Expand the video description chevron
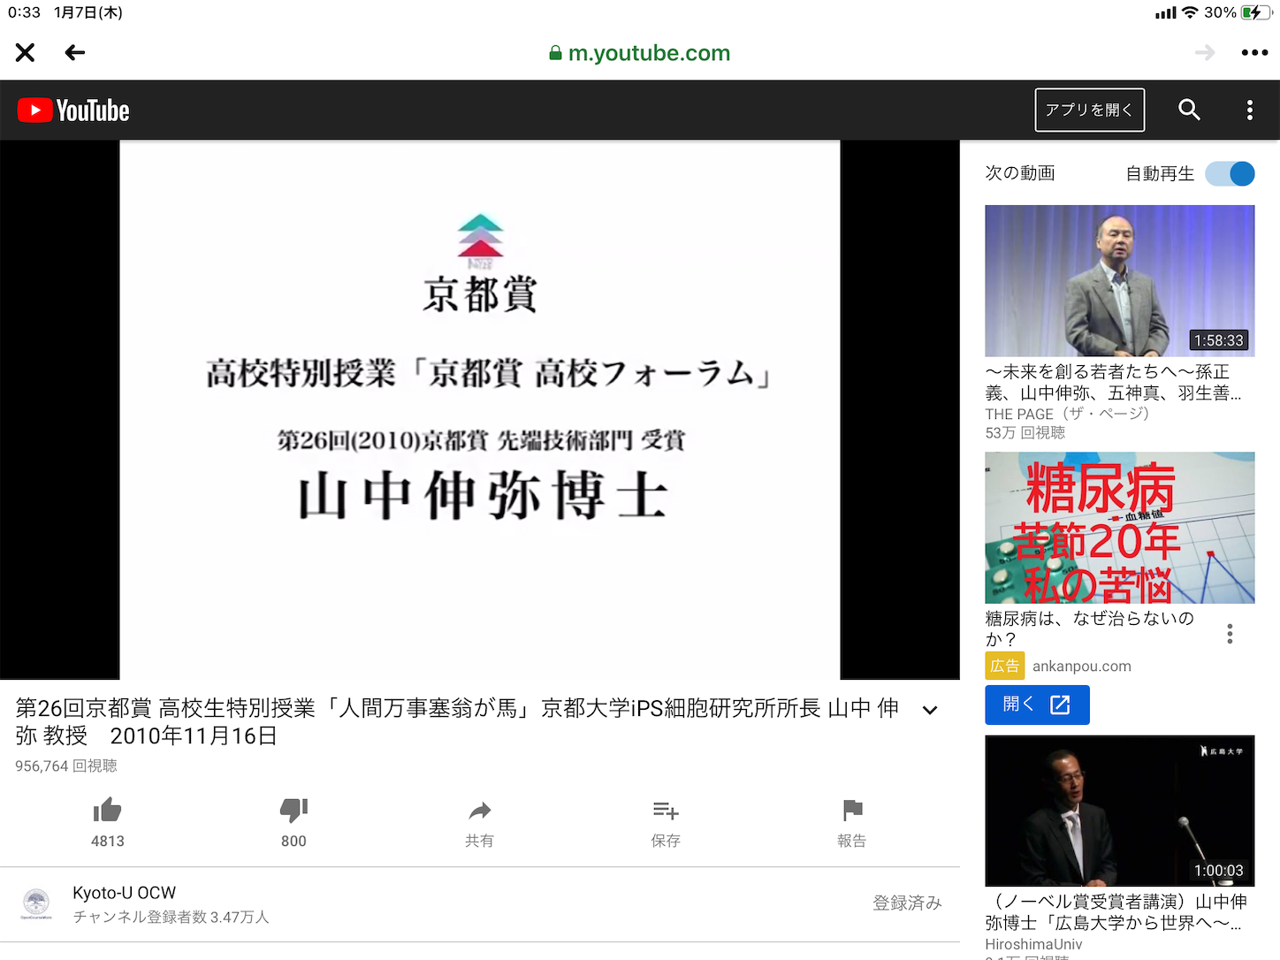 [930, 710]
